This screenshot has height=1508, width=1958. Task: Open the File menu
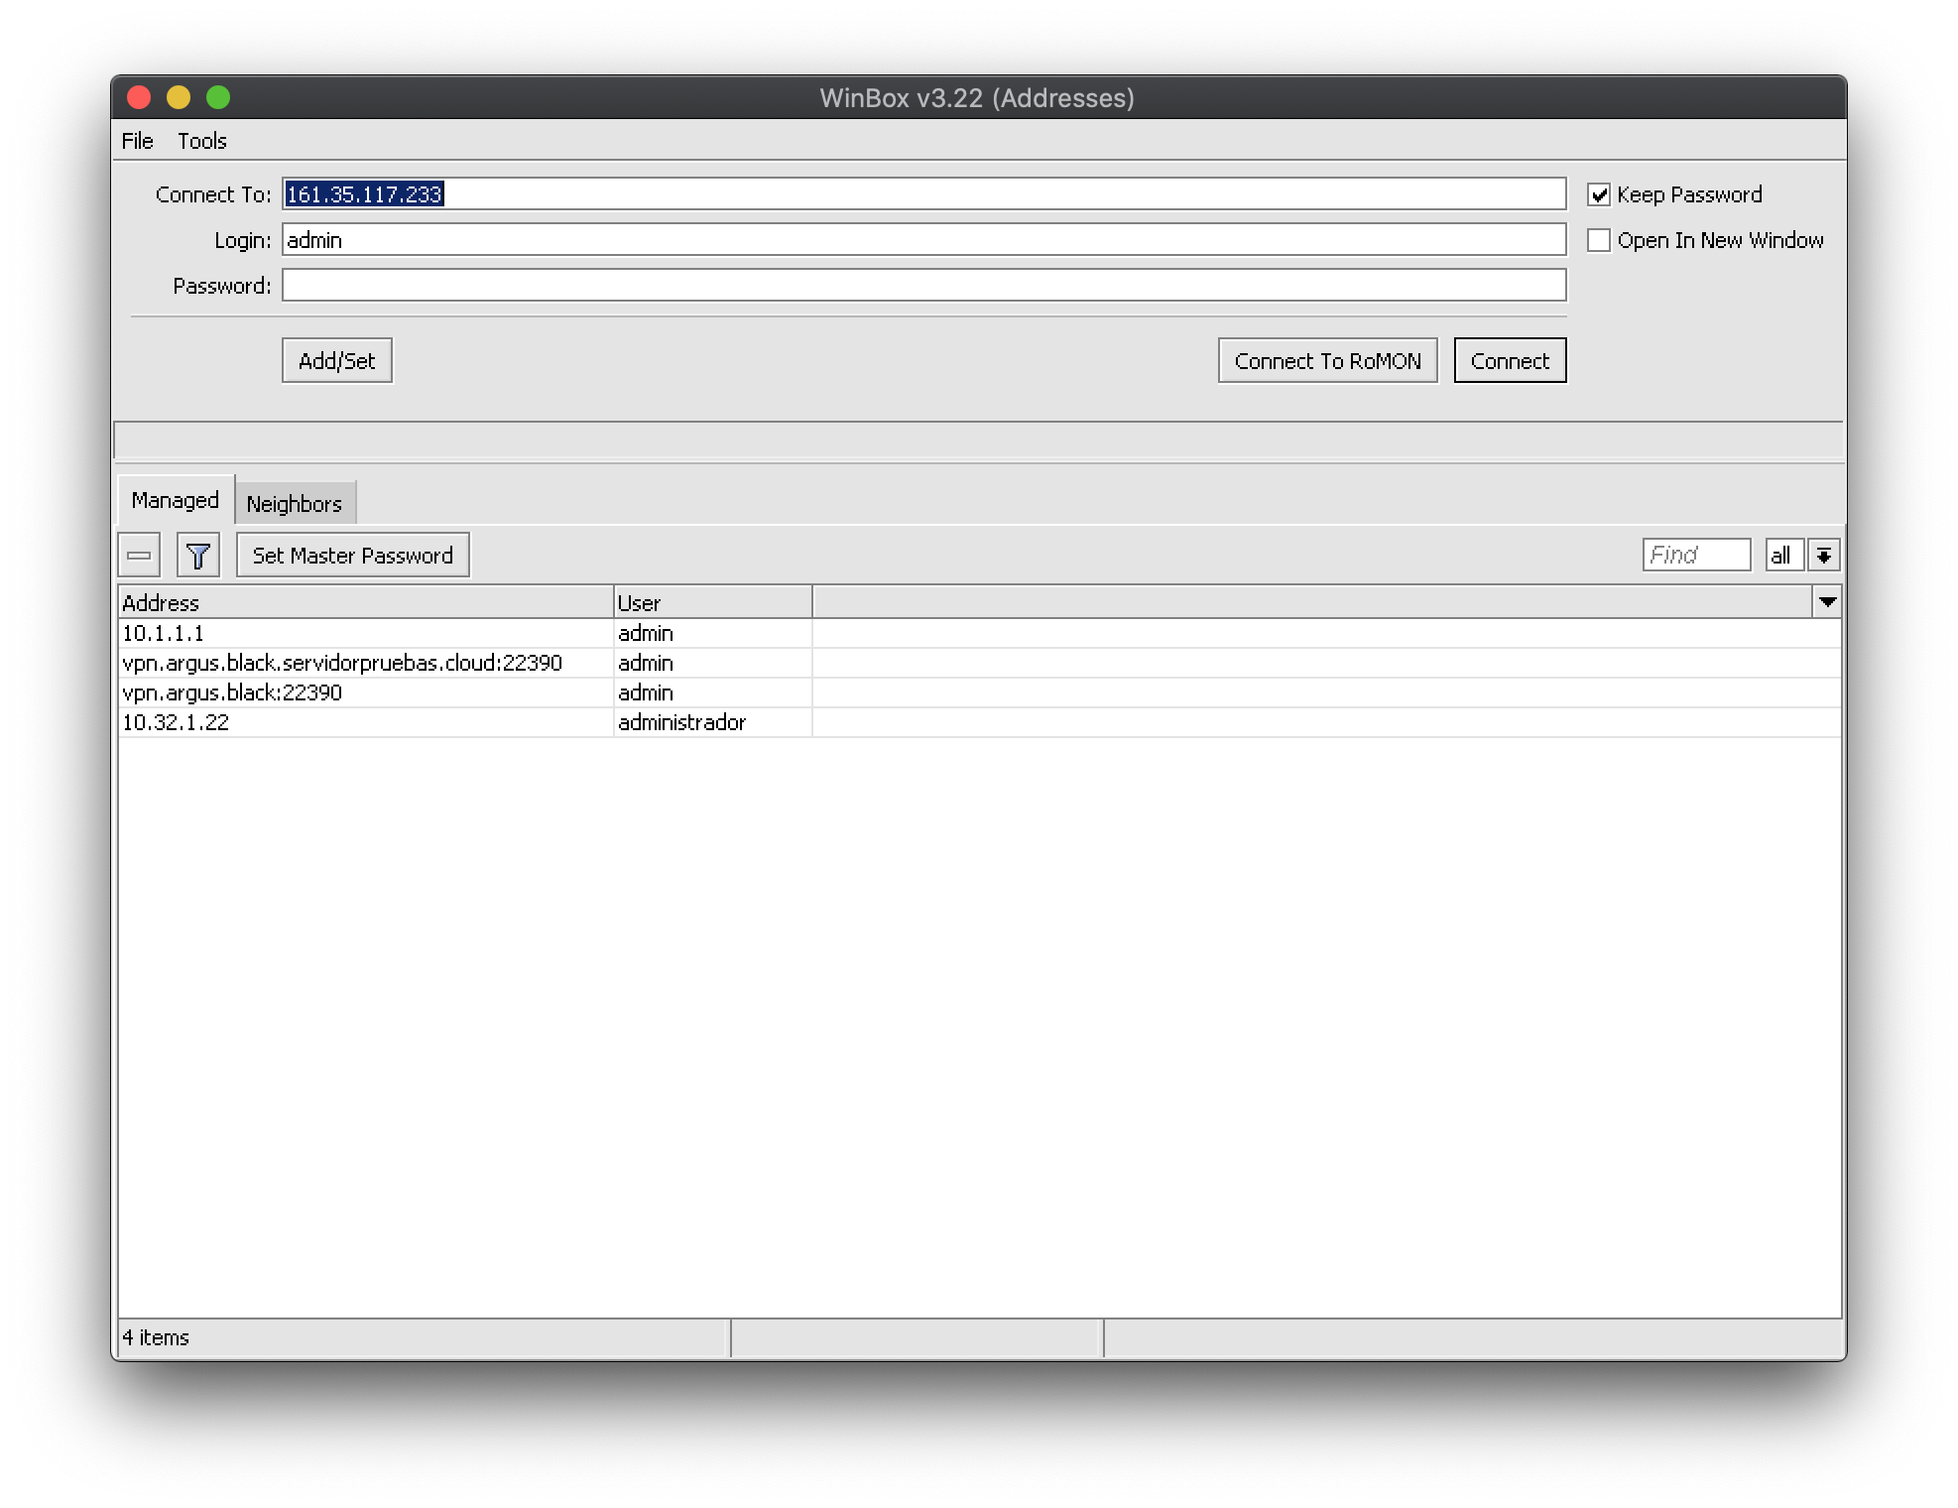137,141
